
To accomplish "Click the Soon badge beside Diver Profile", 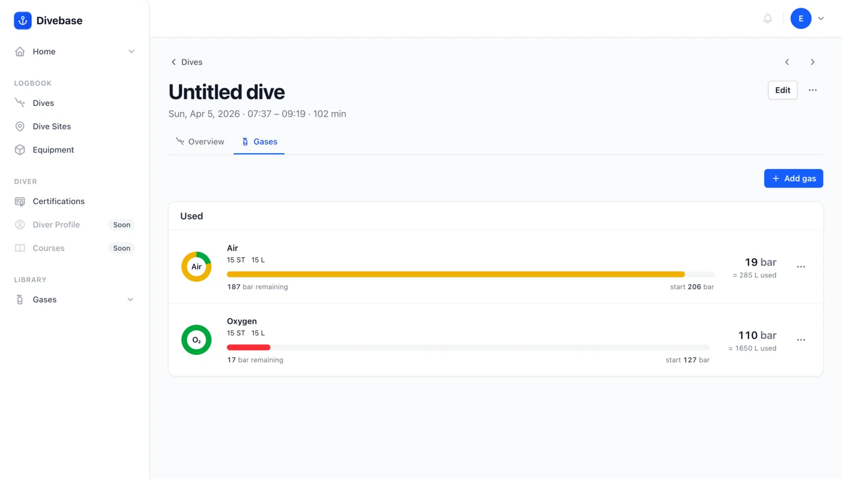I will [x=122, y=225].
